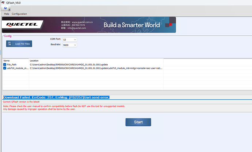252x152 pixels.
Task: Open the toolbar overflow dropdown arrow
Action: (x=9, y=9)
